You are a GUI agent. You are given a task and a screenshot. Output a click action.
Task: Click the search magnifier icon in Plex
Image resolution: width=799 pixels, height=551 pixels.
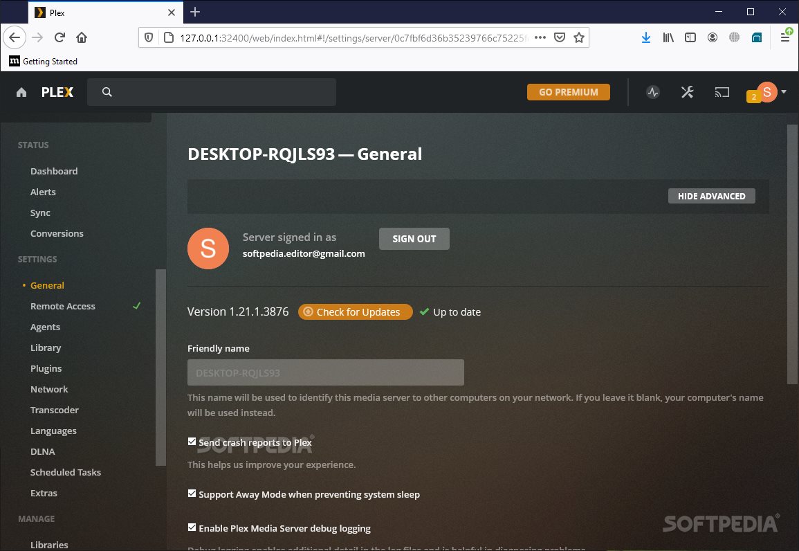107,92
